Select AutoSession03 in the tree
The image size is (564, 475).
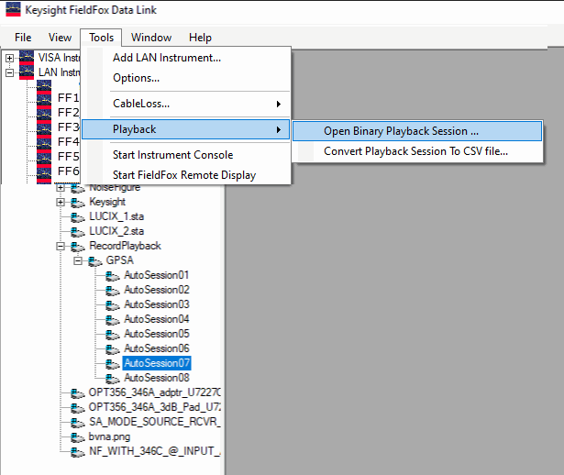157,304
